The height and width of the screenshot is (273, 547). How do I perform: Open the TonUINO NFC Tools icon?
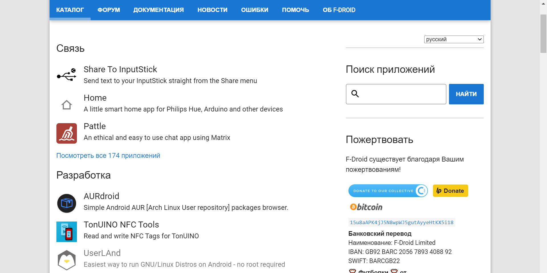coord(66,231)
